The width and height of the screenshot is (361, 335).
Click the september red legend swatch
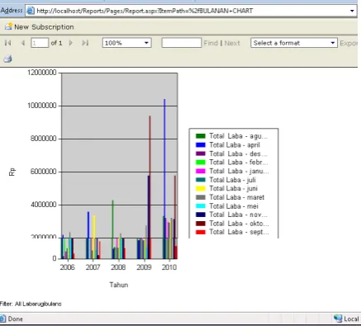(x=201, y=232)
